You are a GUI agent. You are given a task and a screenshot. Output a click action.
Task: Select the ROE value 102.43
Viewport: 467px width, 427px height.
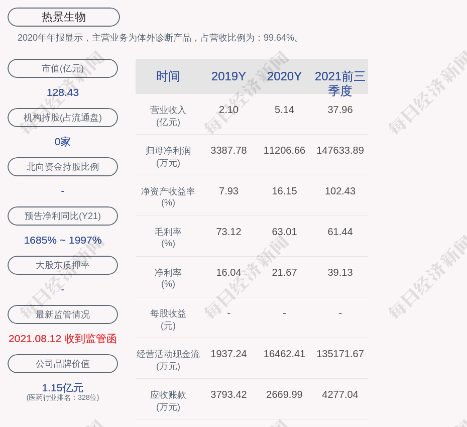(x=340, y=191)
